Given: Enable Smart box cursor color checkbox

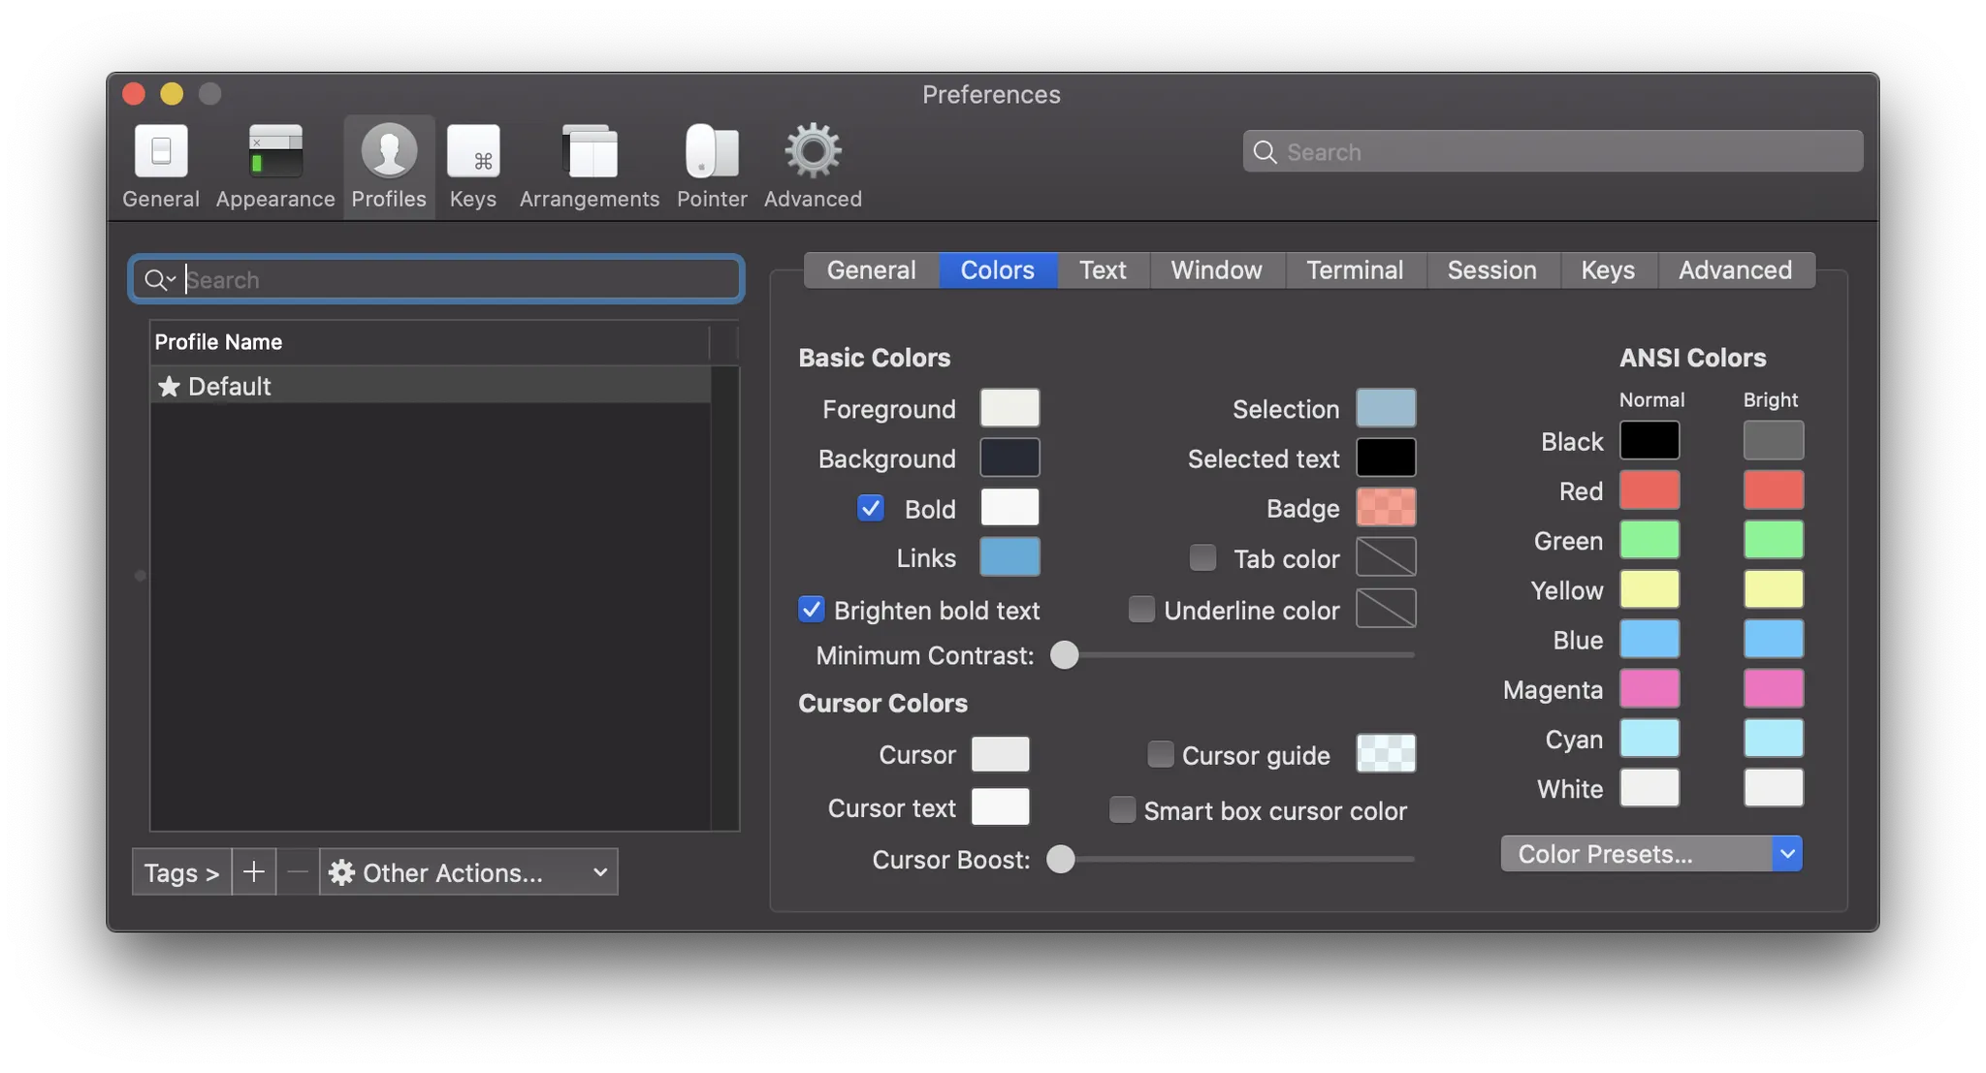Looking at the screenshot, I should pos(1122,809).
